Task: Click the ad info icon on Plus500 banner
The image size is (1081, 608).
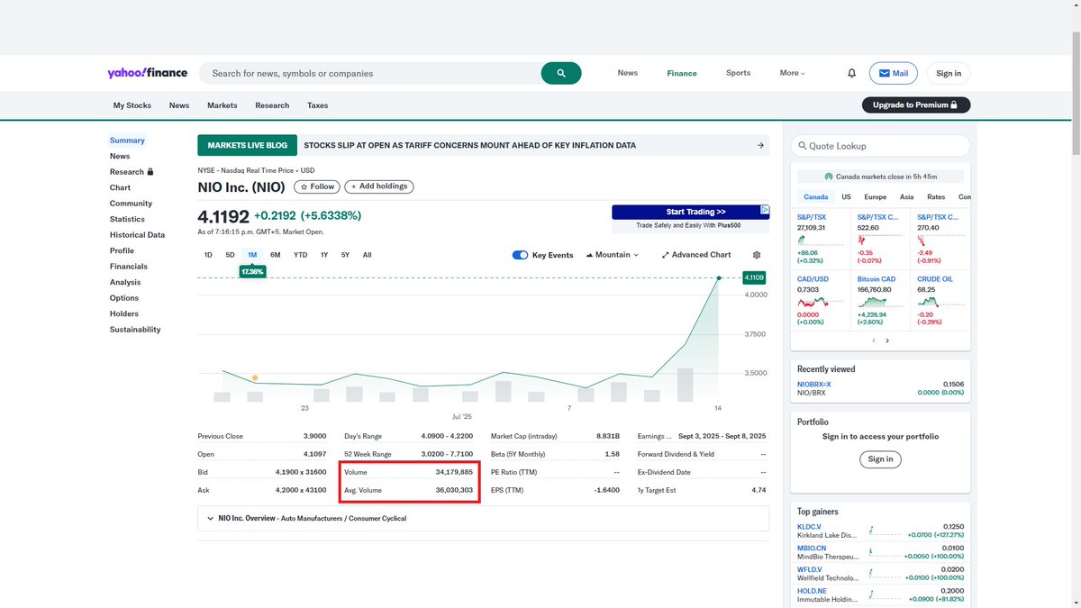Action: point(764,210)
